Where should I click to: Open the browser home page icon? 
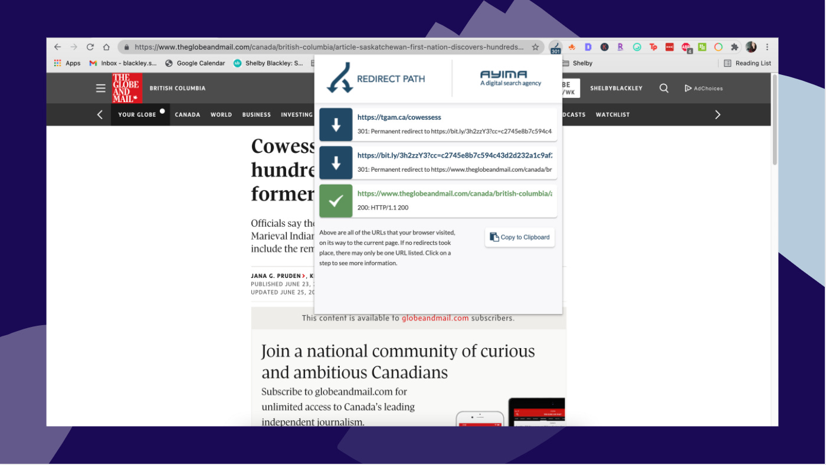click(106, 47)
